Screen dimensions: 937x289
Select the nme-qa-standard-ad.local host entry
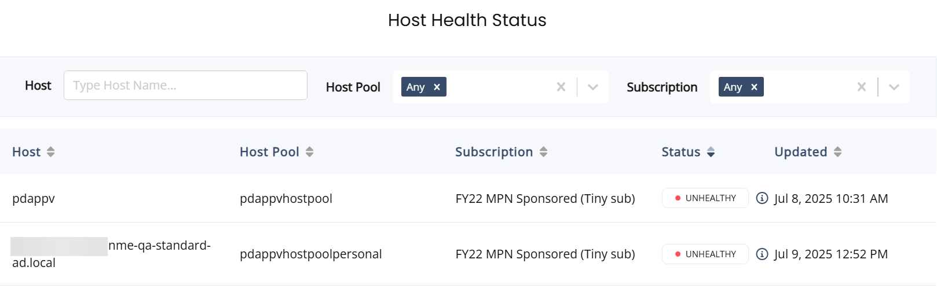(111, 254)
